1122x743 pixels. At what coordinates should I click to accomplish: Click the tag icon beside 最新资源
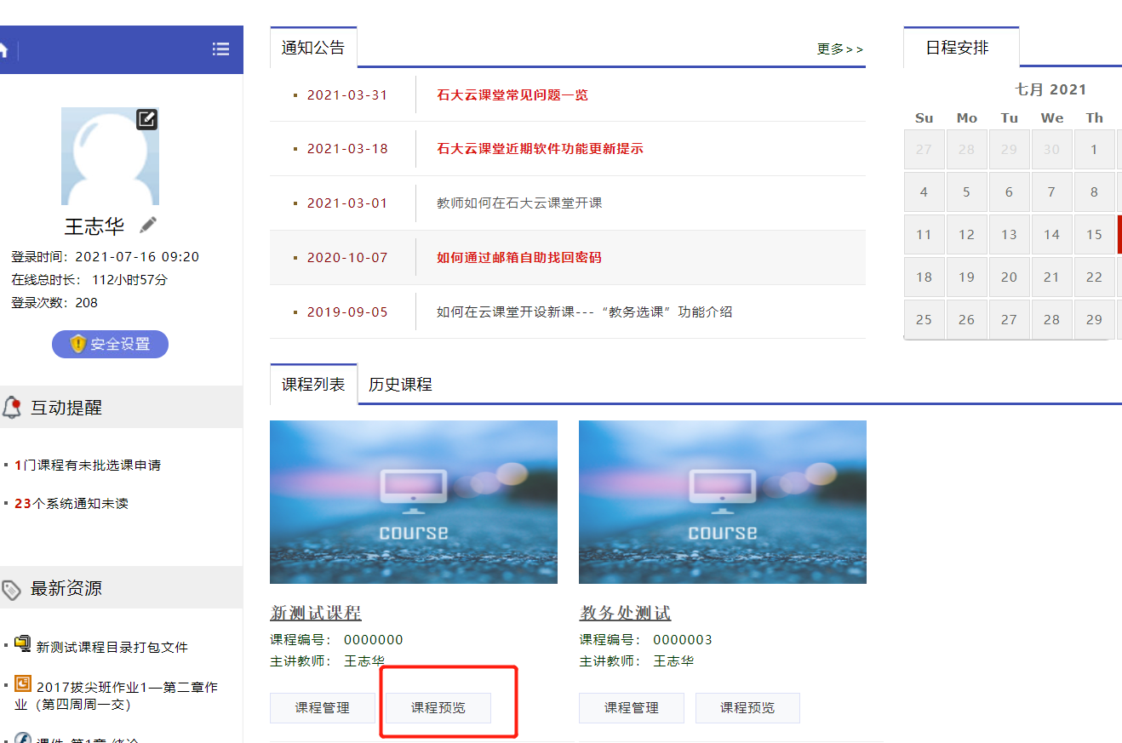[12, 589]
